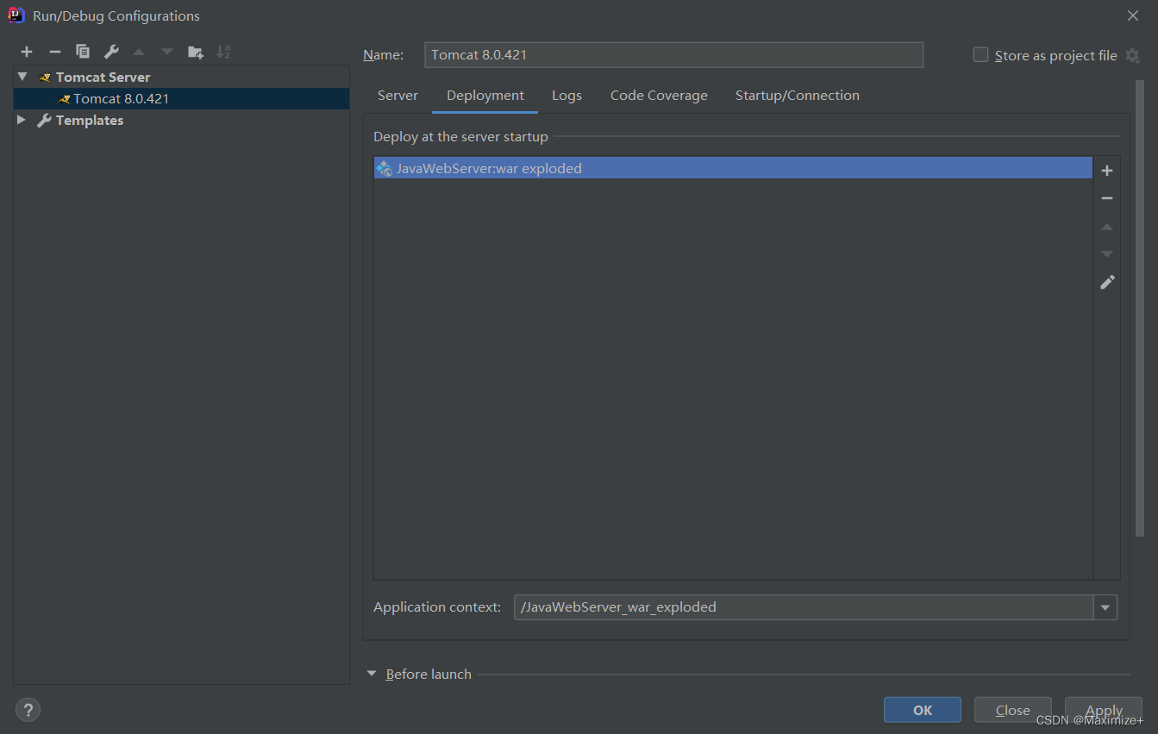Create a new configuration folder
1158x734 pixels.
pos(196,52)
